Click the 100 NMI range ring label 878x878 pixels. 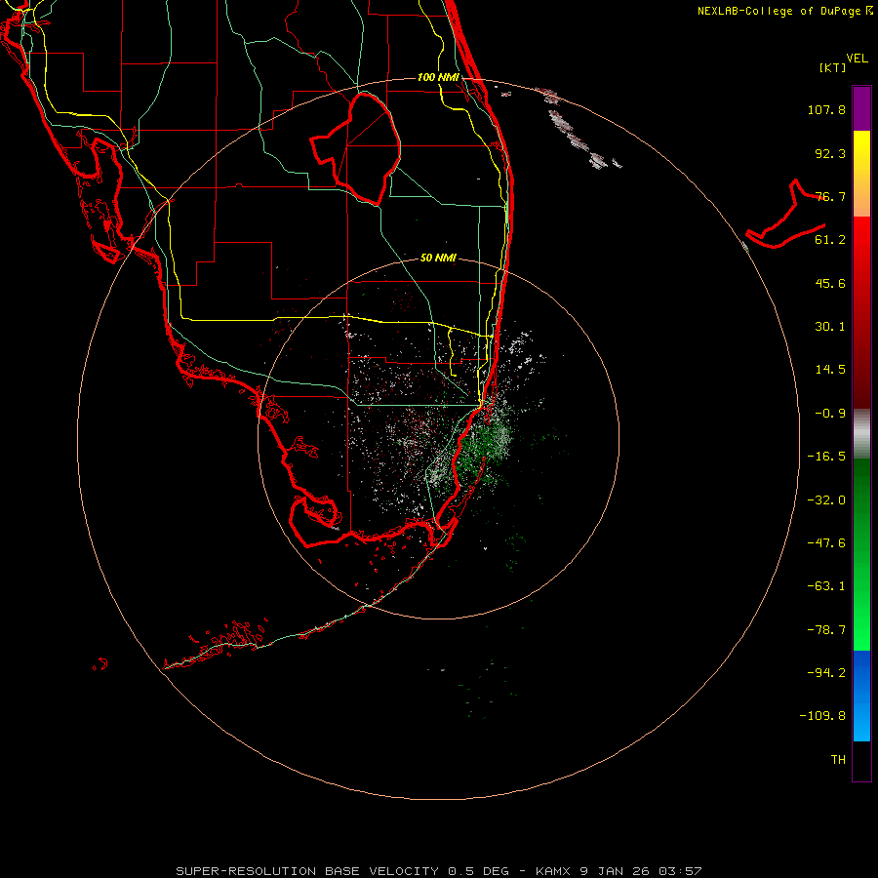tap(438, 77)
